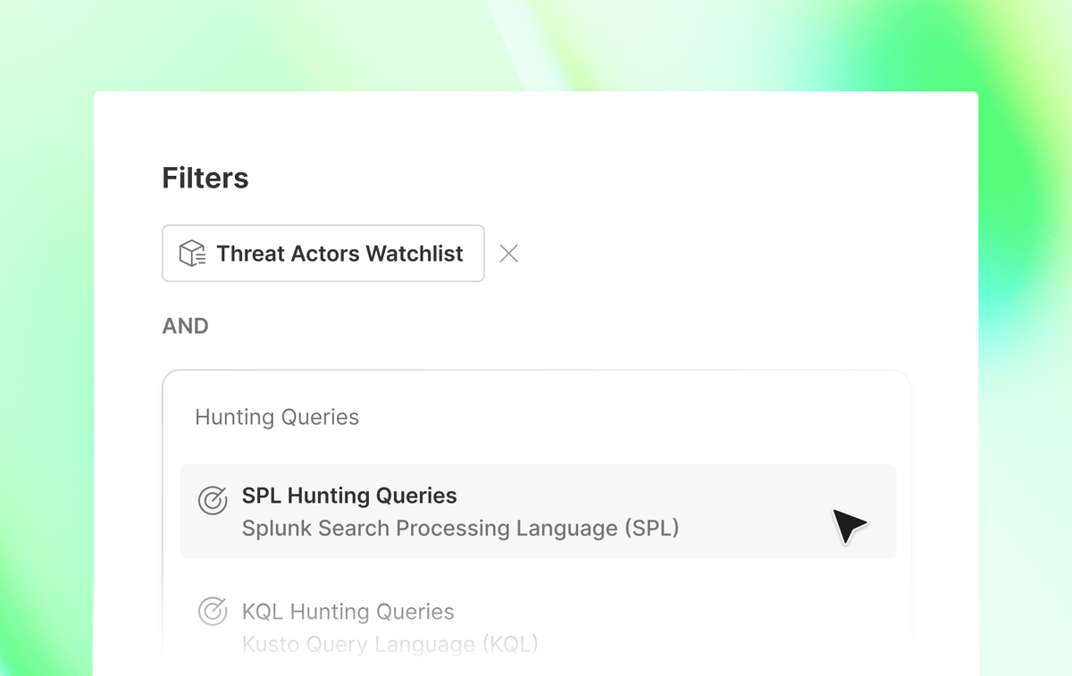Image resolution: width=1072 pixels, height=676 pixels.
Task: Click the Splunk Search Processing Language (SPL) subtitle
Action: [x=460, y=528]
